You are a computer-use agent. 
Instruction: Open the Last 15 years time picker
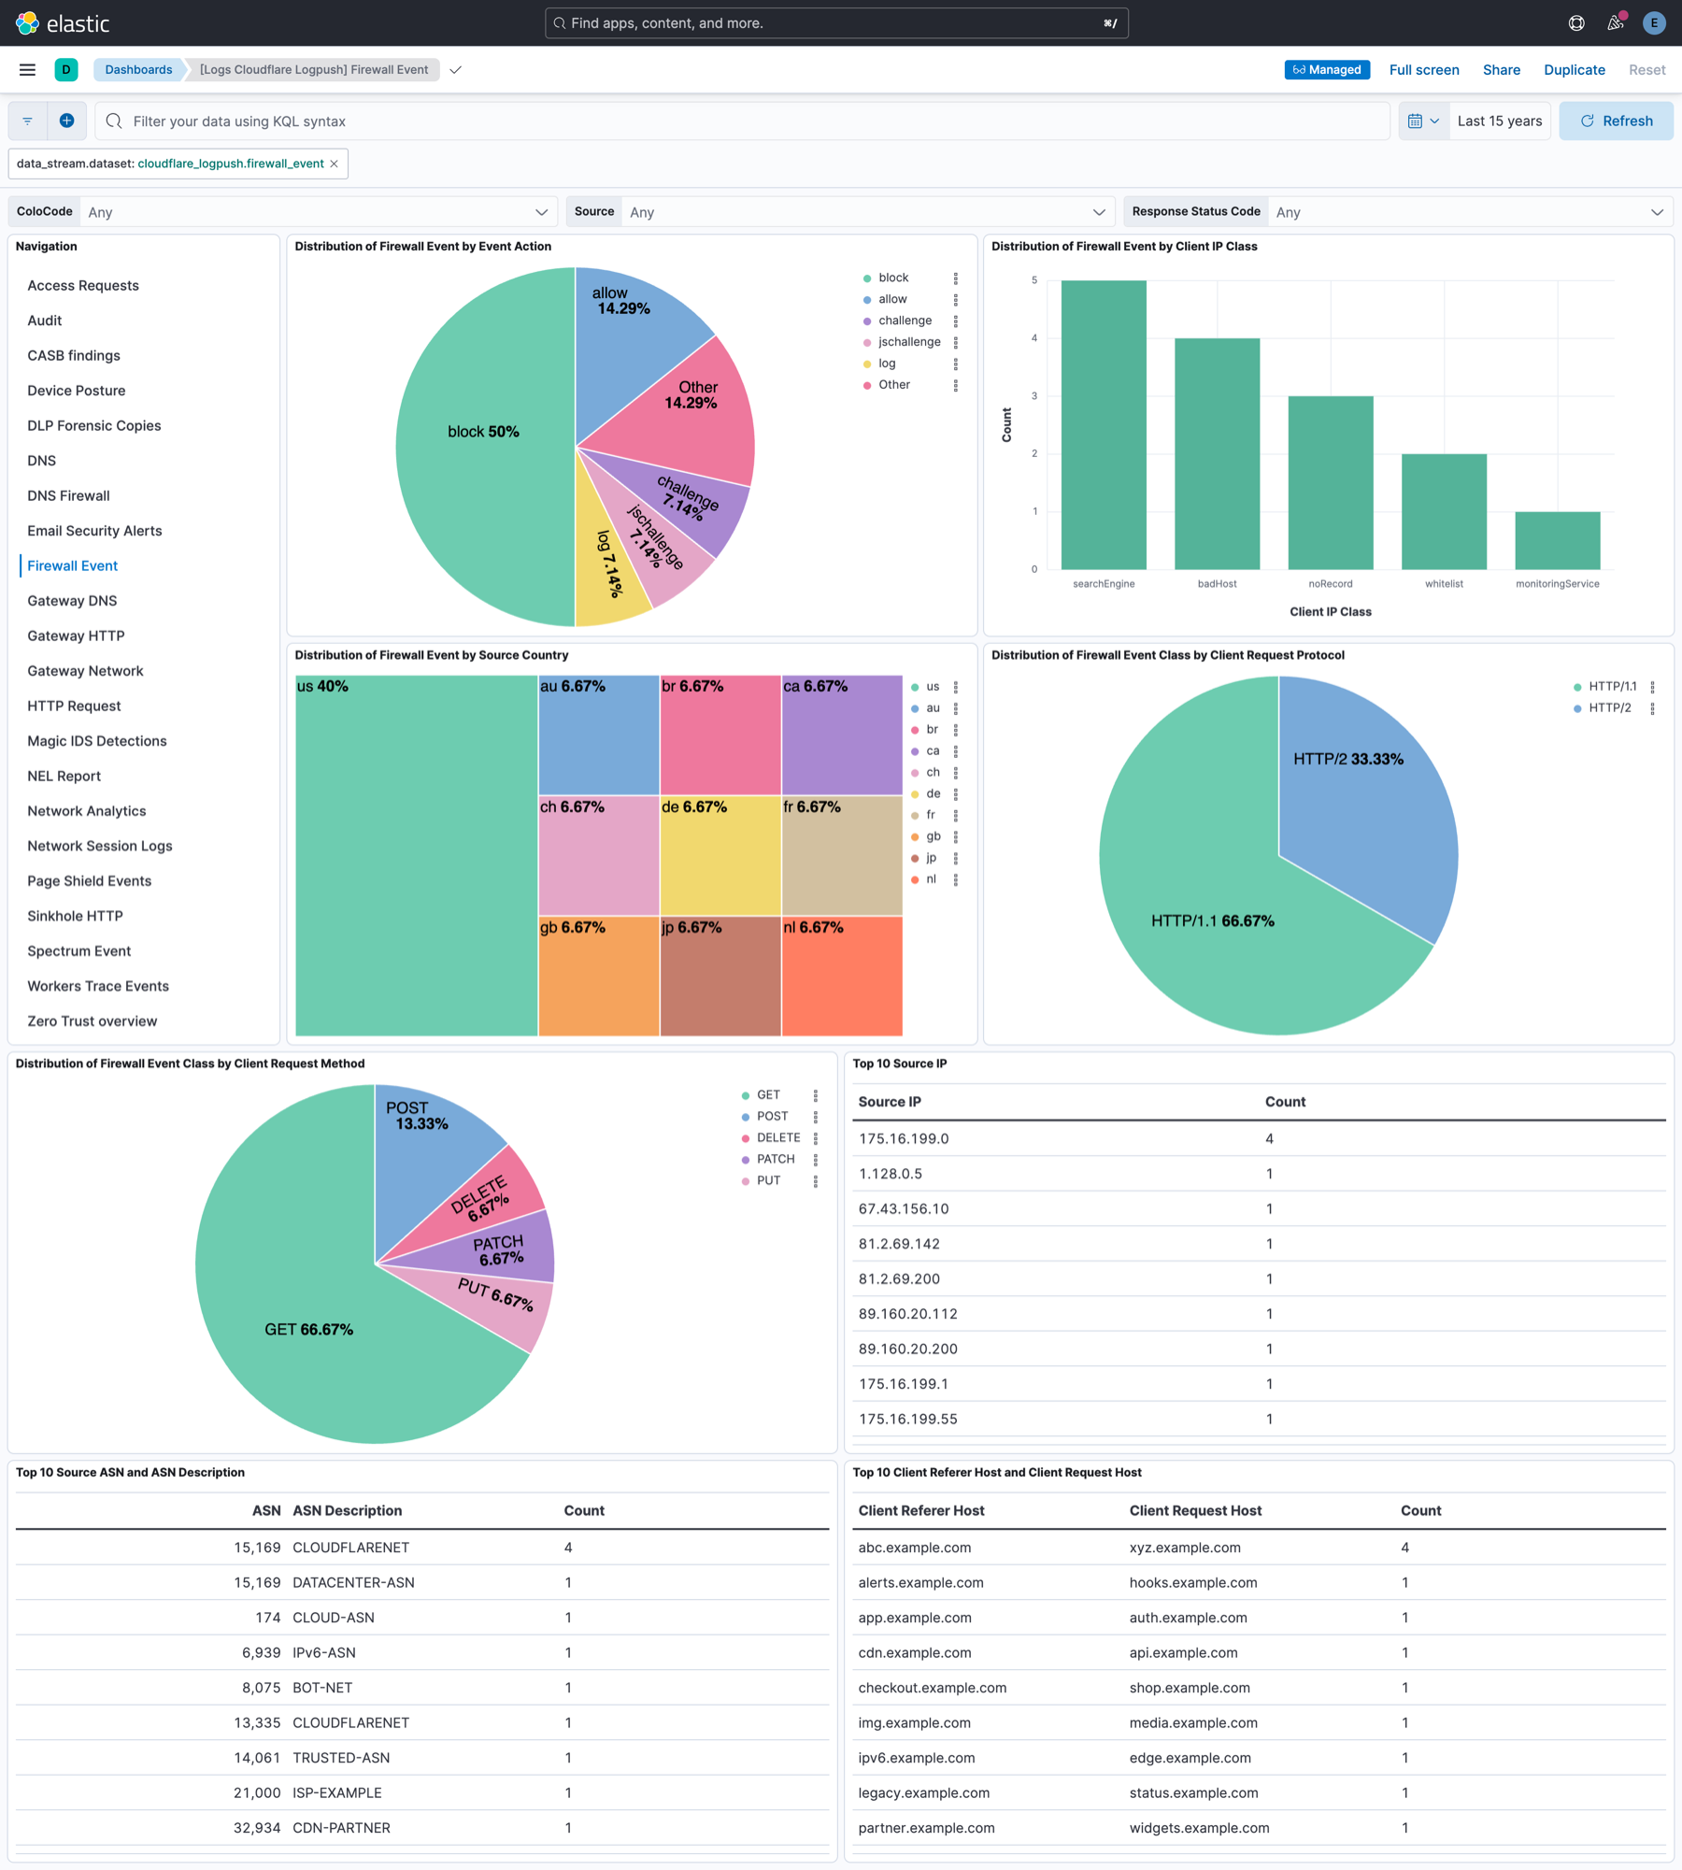[x=1500, y=121]
